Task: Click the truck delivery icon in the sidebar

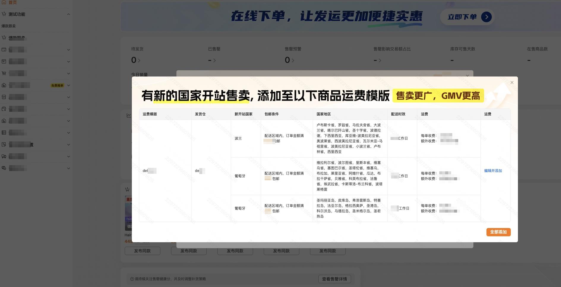Action: [4, 156]
